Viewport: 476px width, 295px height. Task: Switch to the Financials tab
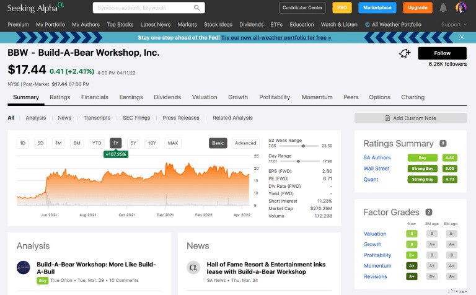(x=95, y=97)
